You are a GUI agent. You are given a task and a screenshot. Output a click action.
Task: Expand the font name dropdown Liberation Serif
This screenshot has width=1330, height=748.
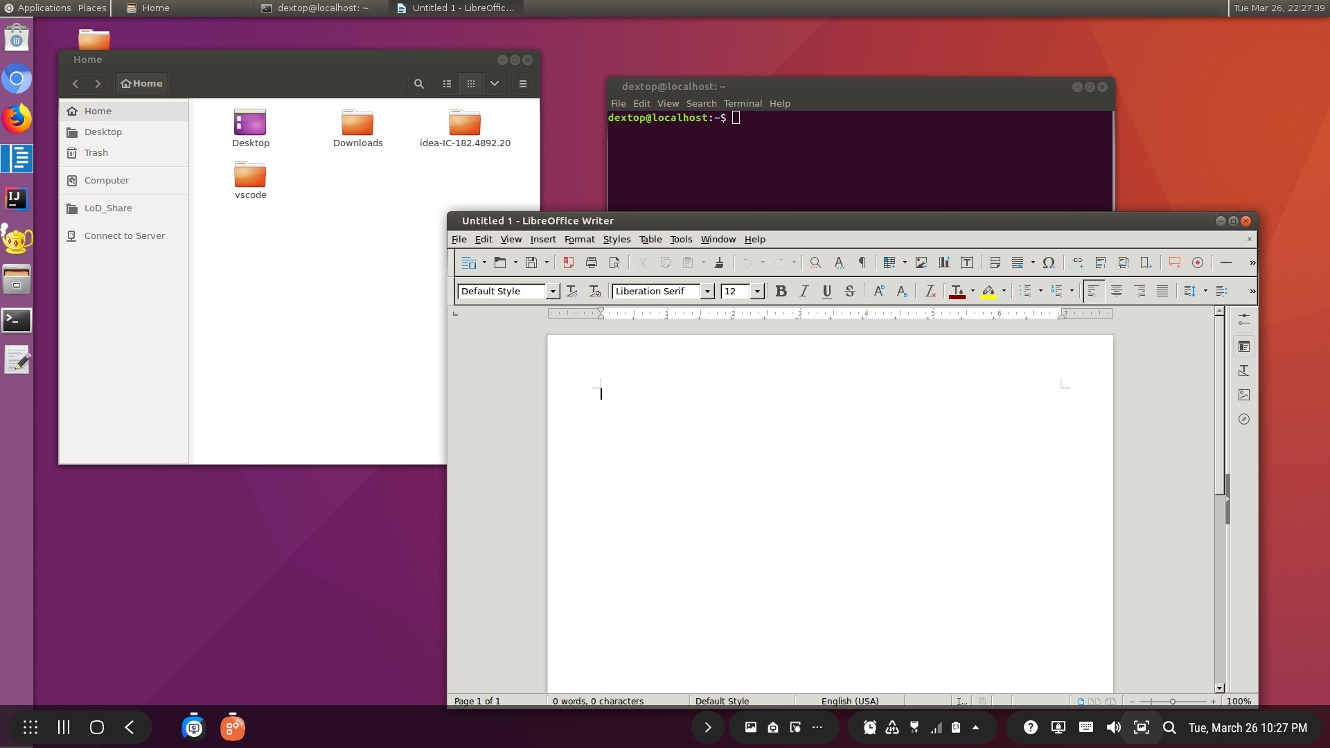click(708, 292)
